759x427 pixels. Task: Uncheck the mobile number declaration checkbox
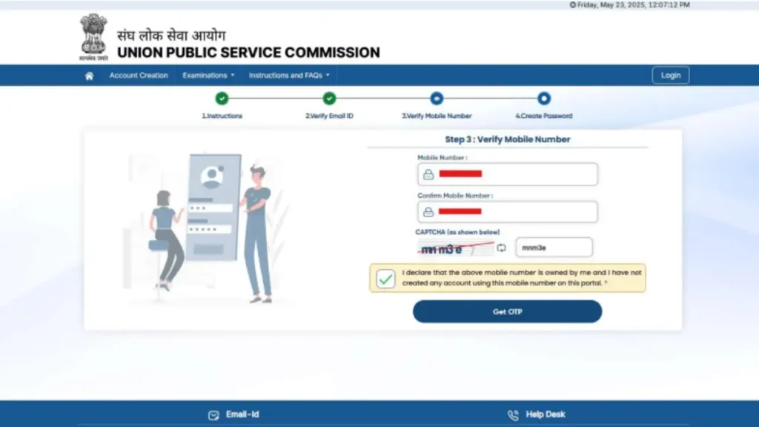point(385,279)
